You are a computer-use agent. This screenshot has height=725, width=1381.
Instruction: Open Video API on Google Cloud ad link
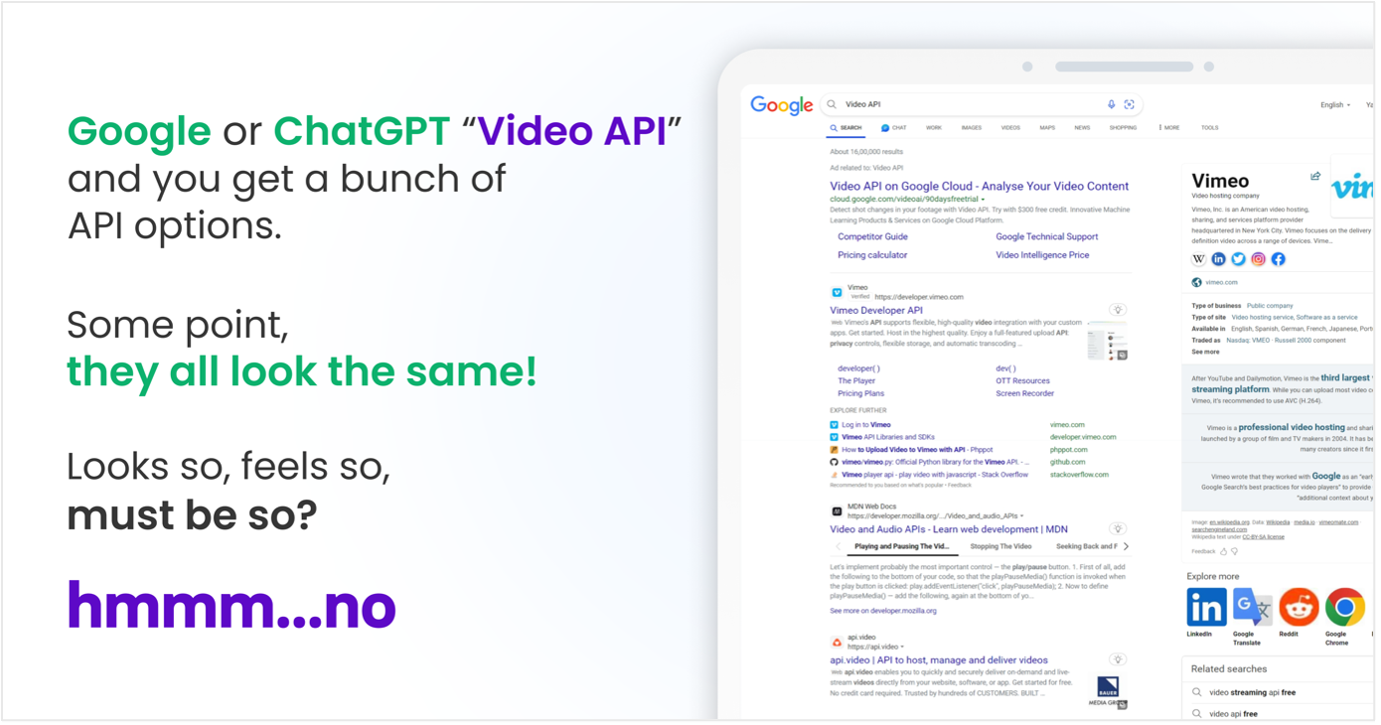point(979,186)
